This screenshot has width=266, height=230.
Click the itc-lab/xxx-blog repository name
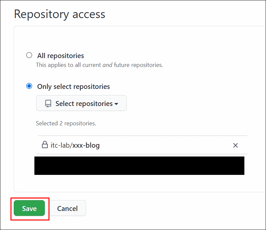point(75,145)
